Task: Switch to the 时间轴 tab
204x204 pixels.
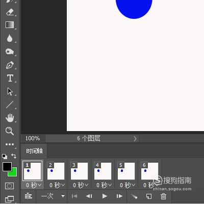Action: 34,151
